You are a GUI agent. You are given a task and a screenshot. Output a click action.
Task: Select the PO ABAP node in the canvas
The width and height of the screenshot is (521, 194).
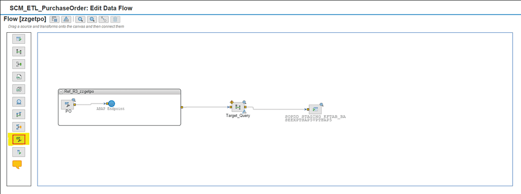pyautogui.click(x=67, y=105)
